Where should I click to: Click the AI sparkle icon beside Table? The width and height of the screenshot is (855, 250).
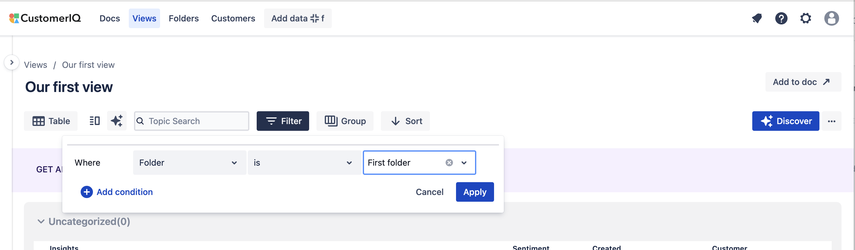pyautogui.click(x=117, y=121)
